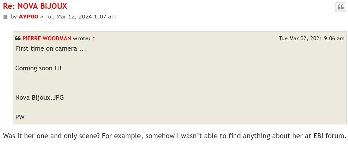Click the small post icon beside author
This screenshot has width=348, height=146.
[5, 17]
